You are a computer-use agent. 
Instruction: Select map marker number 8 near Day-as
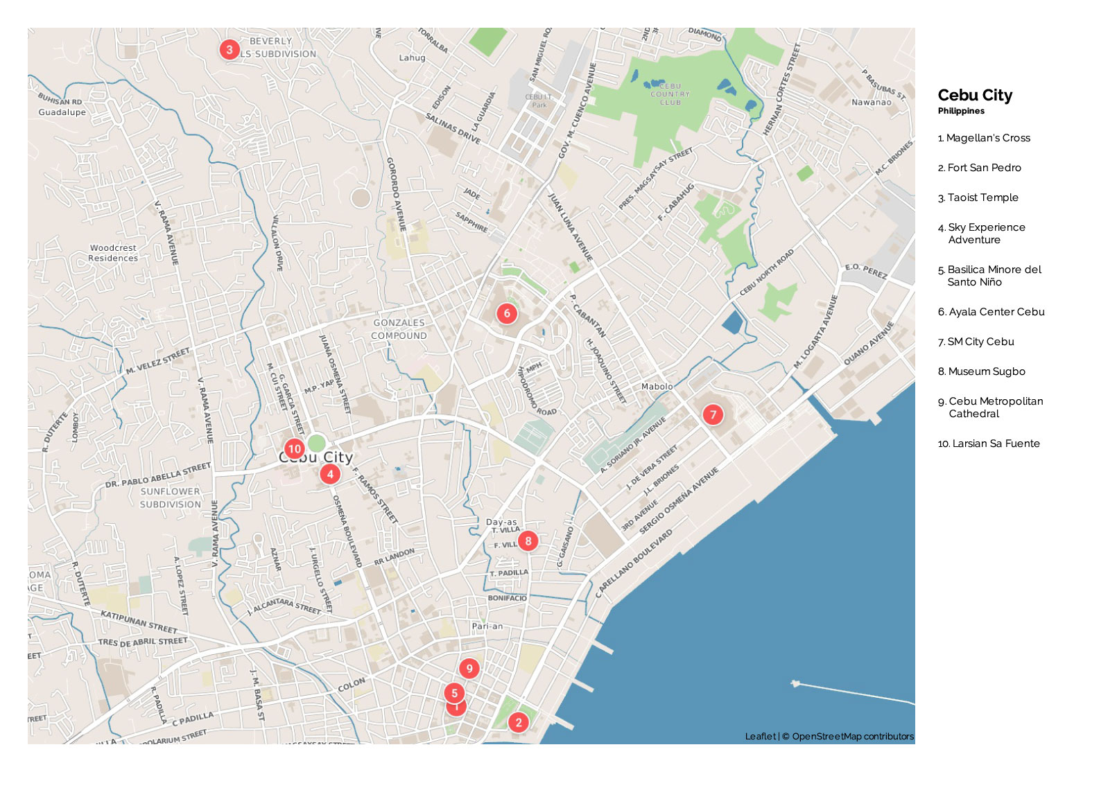pos(528,541)
